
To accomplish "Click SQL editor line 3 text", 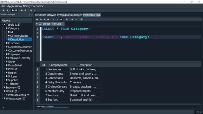I will 95,37.
